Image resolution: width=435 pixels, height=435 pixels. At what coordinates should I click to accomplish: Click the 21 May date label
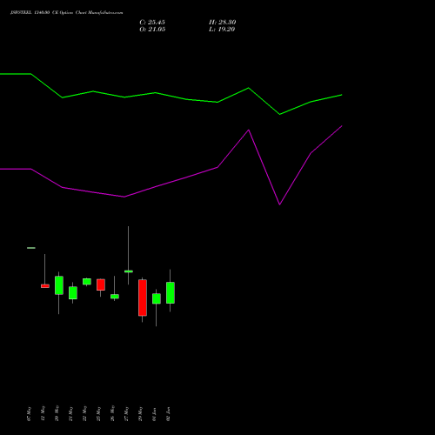click(x=70, y=414)
